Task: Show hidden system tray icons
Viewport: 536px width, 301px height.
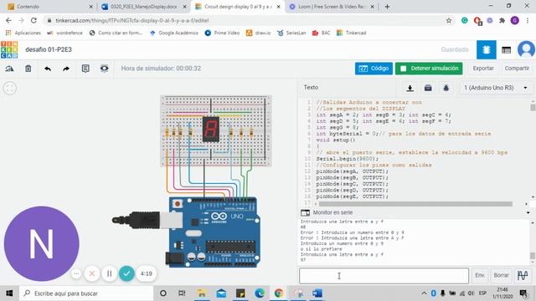Action: (424, 293)
